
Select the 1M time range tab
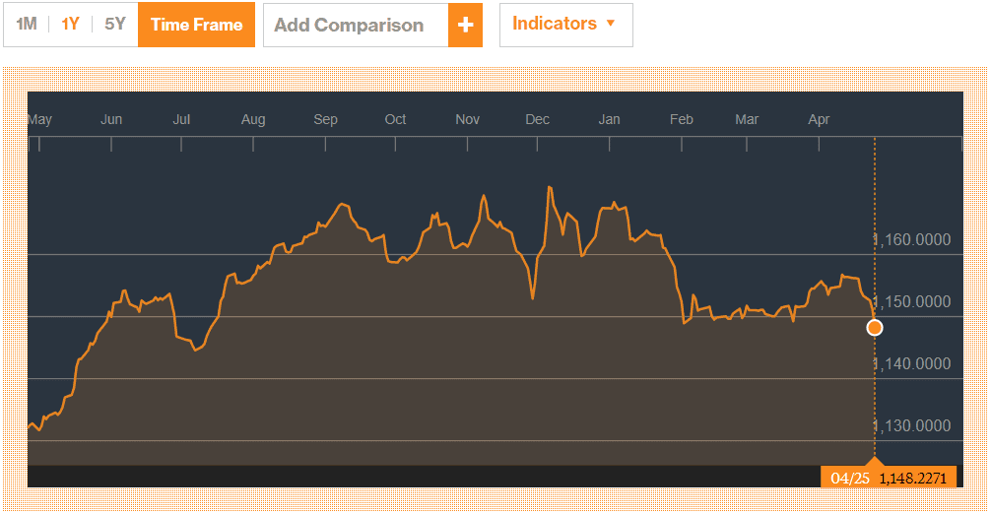click(27, 25)
